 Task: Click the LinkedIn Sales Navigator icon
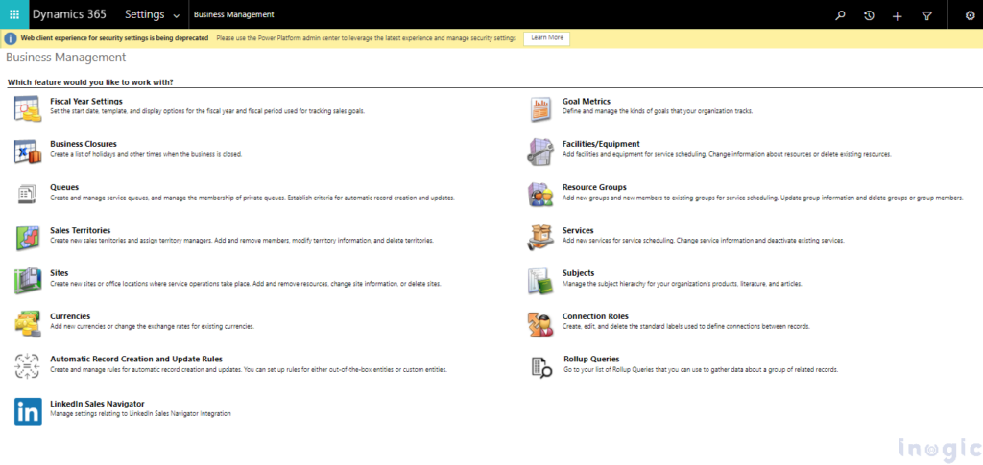click(x=27, y=411)
